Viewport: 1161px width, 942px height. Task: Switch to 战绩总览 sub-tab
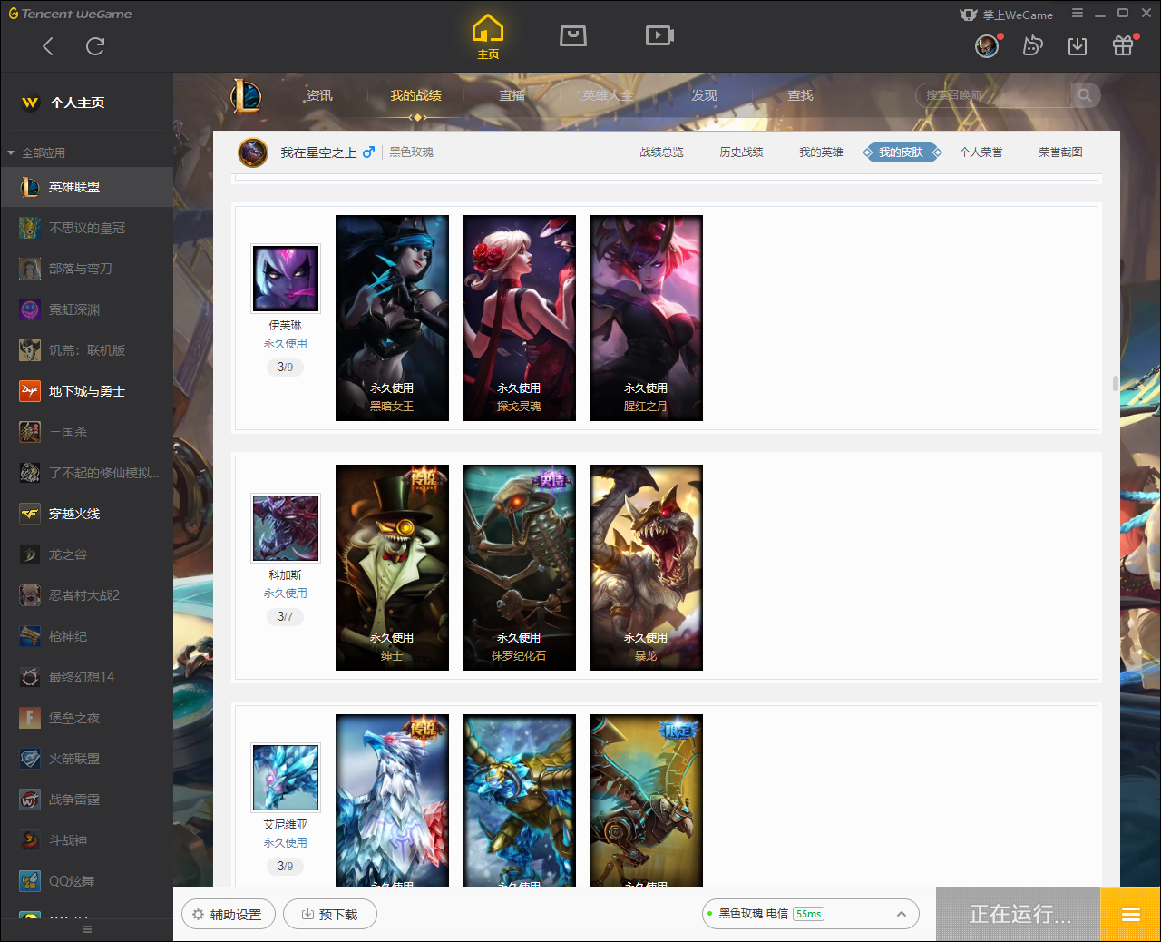coord(662,152)
